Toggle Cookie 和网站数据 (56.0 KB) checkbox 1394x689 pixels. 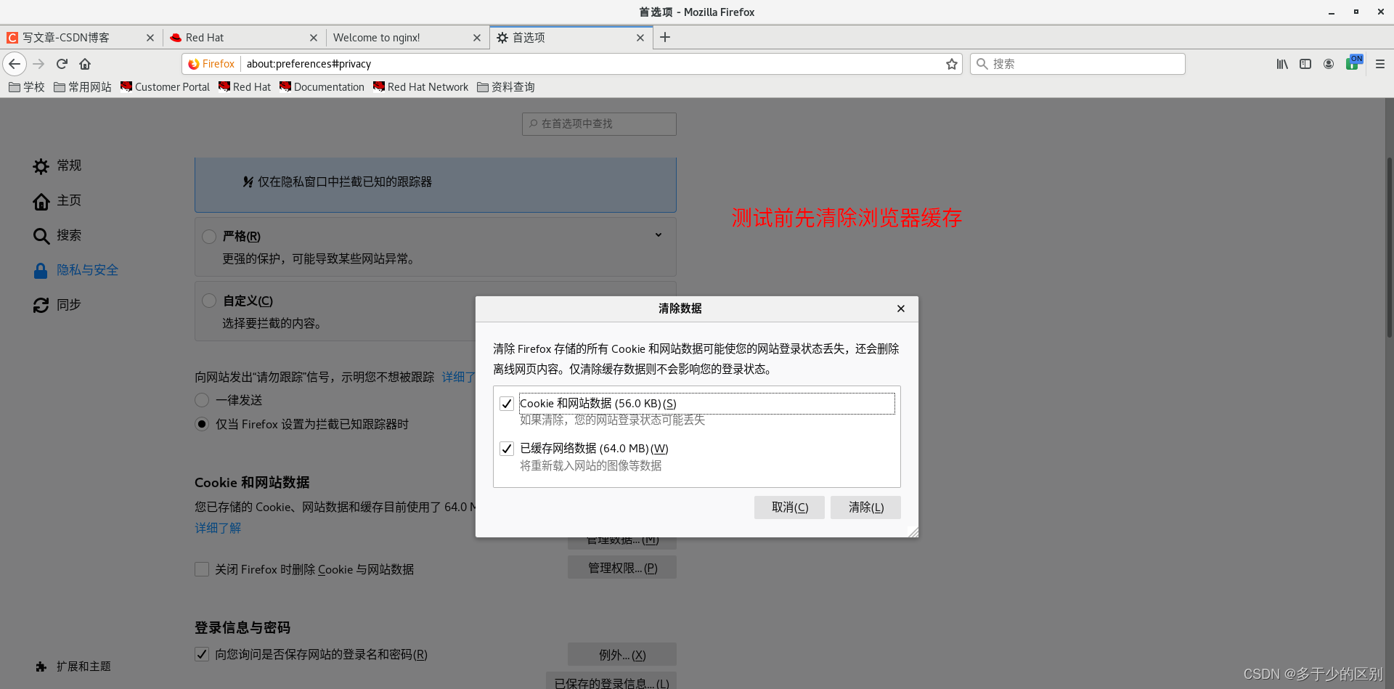tap(507, 404)
